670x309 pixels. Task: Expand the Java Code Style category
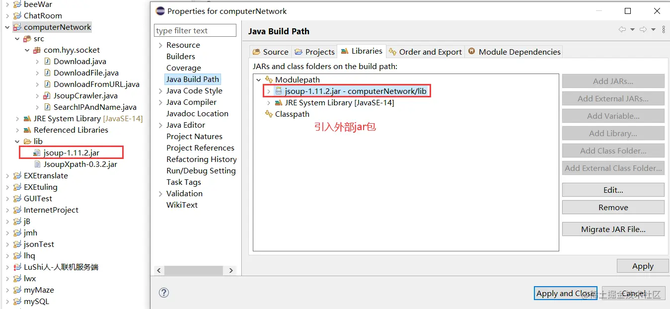point(160,91)
